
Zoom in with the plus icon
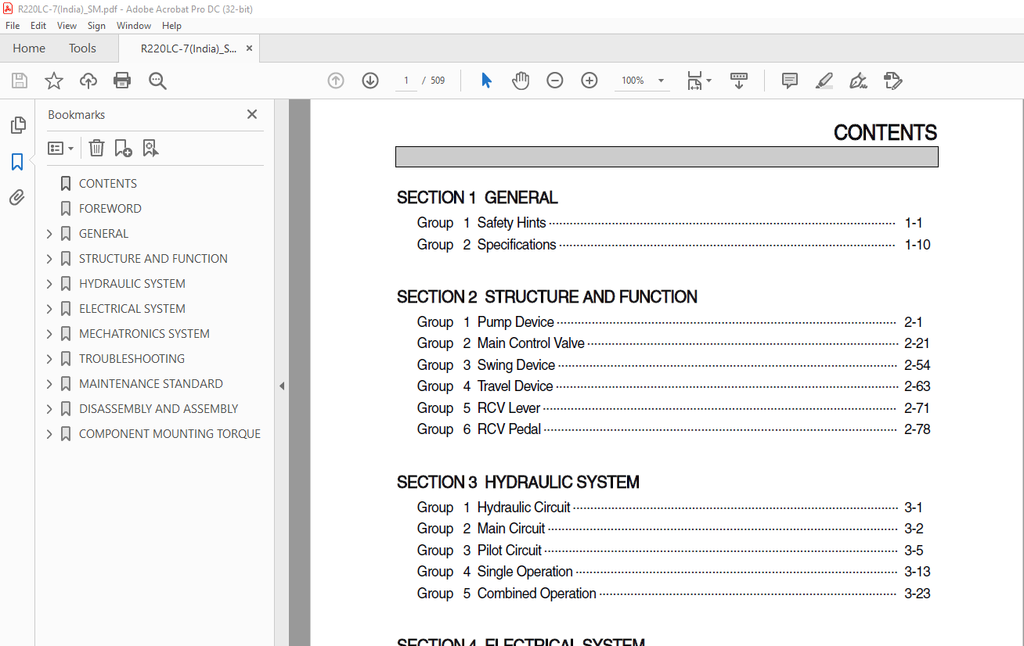point(590,81)
